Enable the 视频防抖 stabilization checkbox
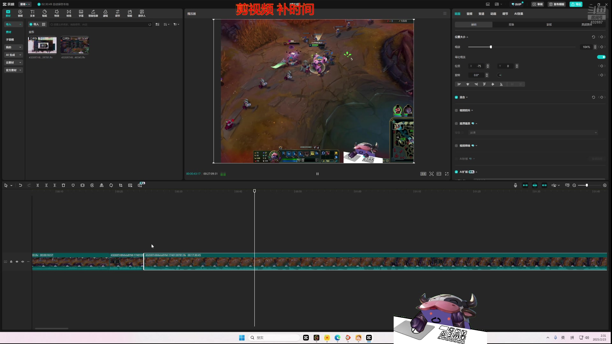This screenshot has width=612, height=344. (x=456, y=111)
